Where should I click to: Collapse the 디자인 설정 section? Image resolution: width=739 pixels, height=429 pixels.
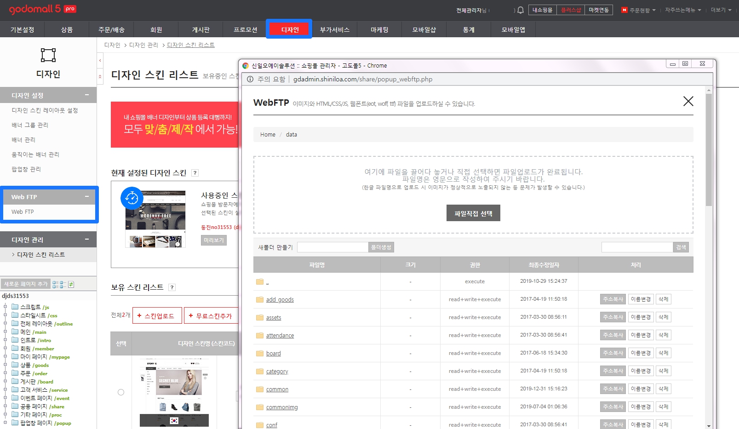[x=86, y=95]
